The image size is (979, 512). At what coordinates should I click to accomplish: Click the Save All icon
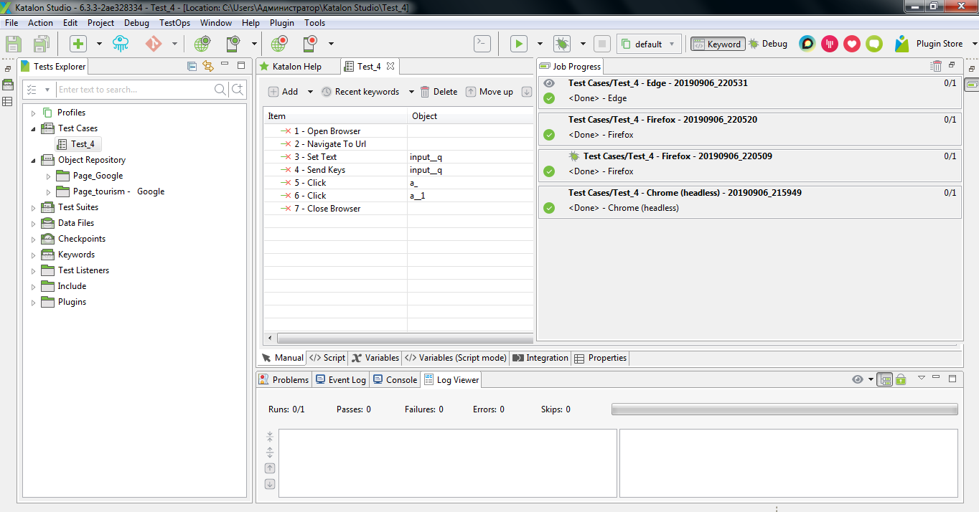(41, 44)
